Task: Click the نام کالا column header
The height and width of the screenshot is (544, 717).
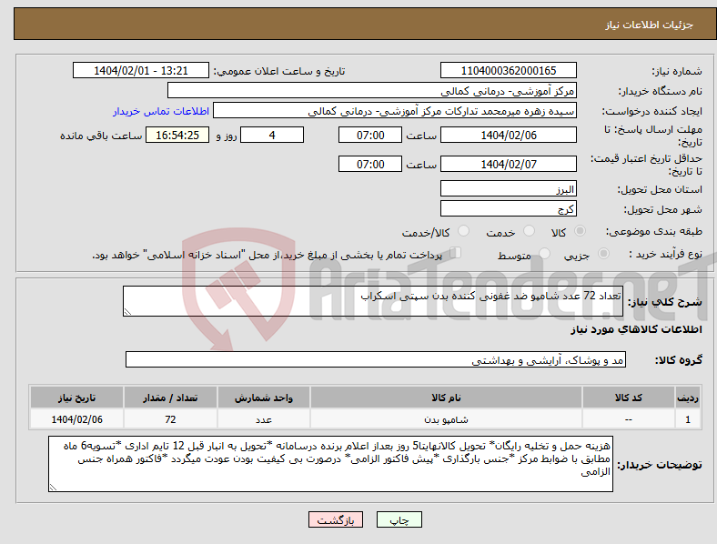Action: point(446,398)
